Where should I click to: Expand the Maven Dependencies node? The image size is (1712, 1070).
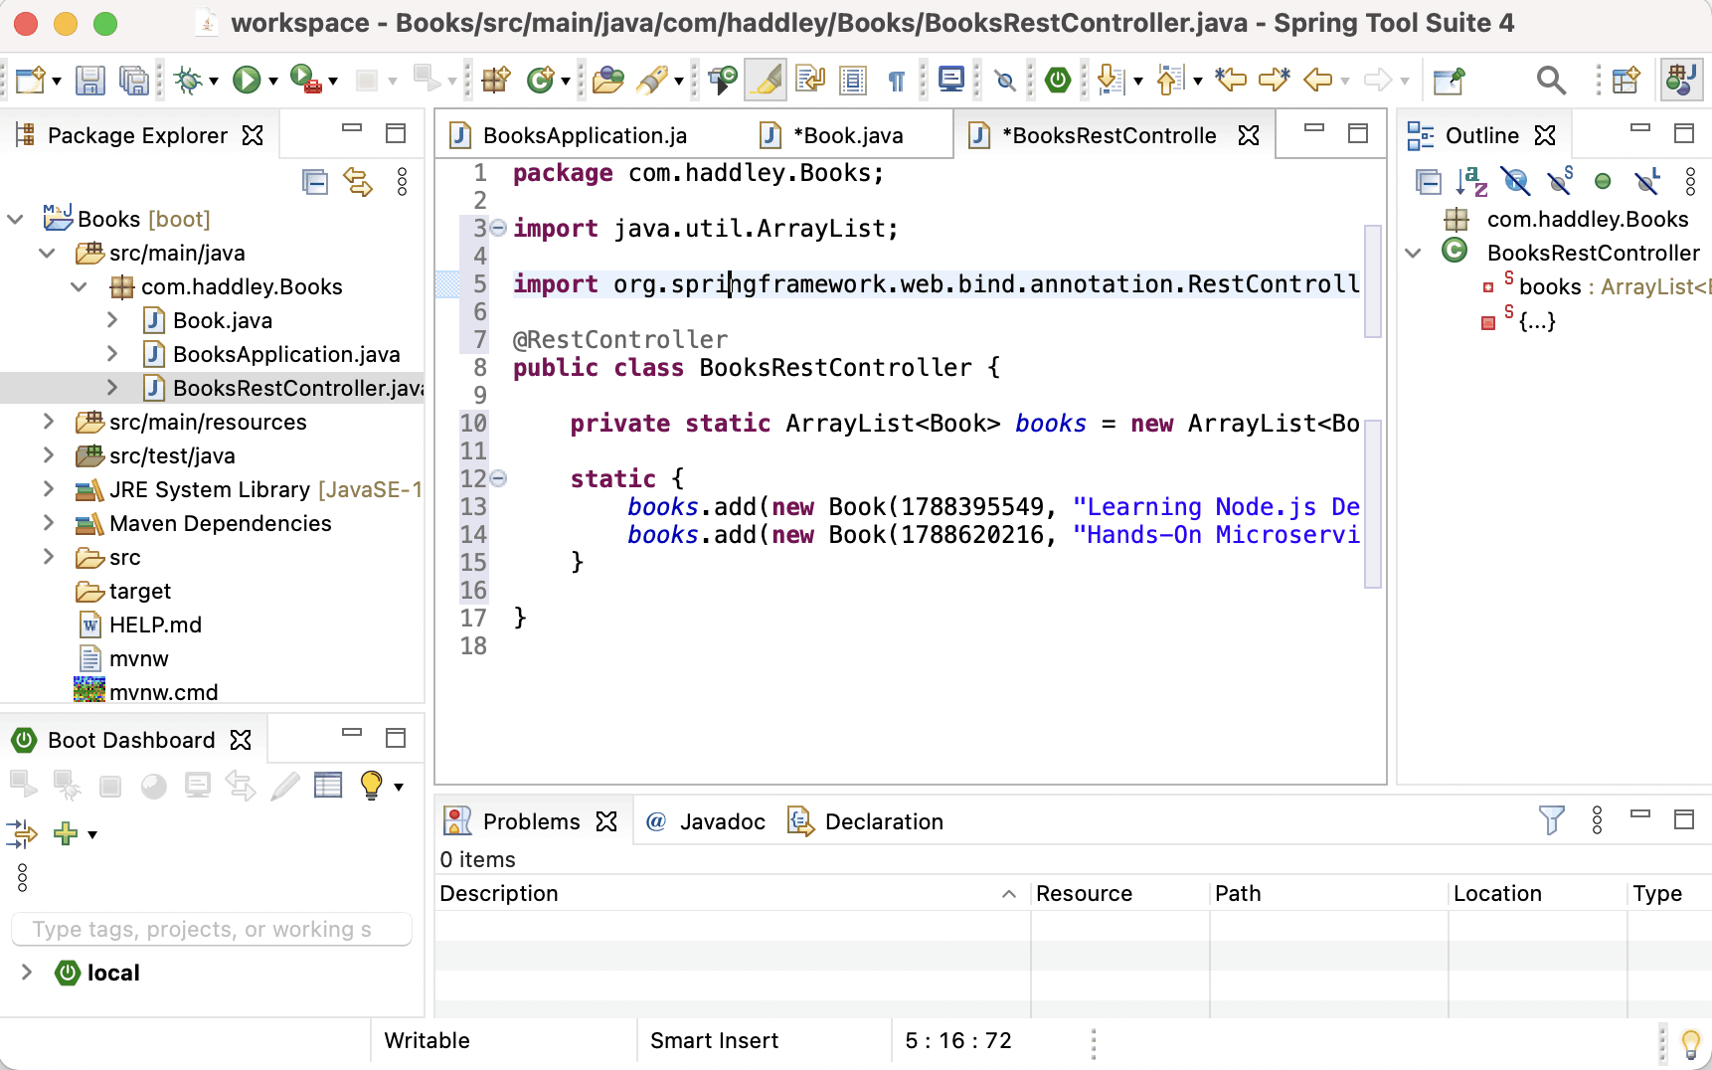(48, 523)
